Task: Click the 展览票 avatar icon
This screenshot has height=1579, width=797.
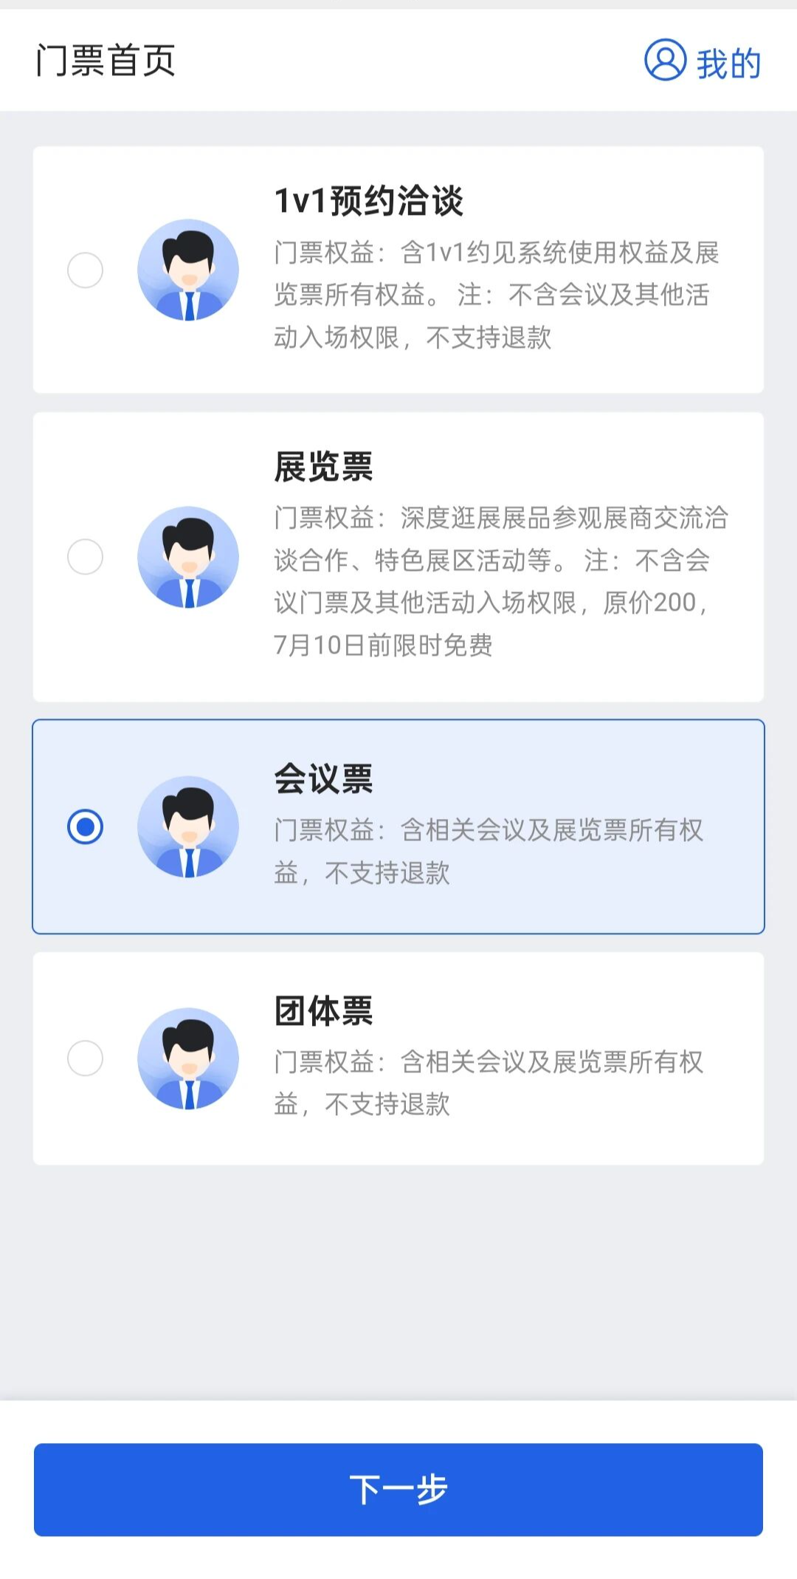Action: pos(188,557)
